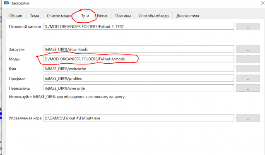Switch to the Общие tab
The height and width of the screenshot is (155, 265).
[16, 16]
